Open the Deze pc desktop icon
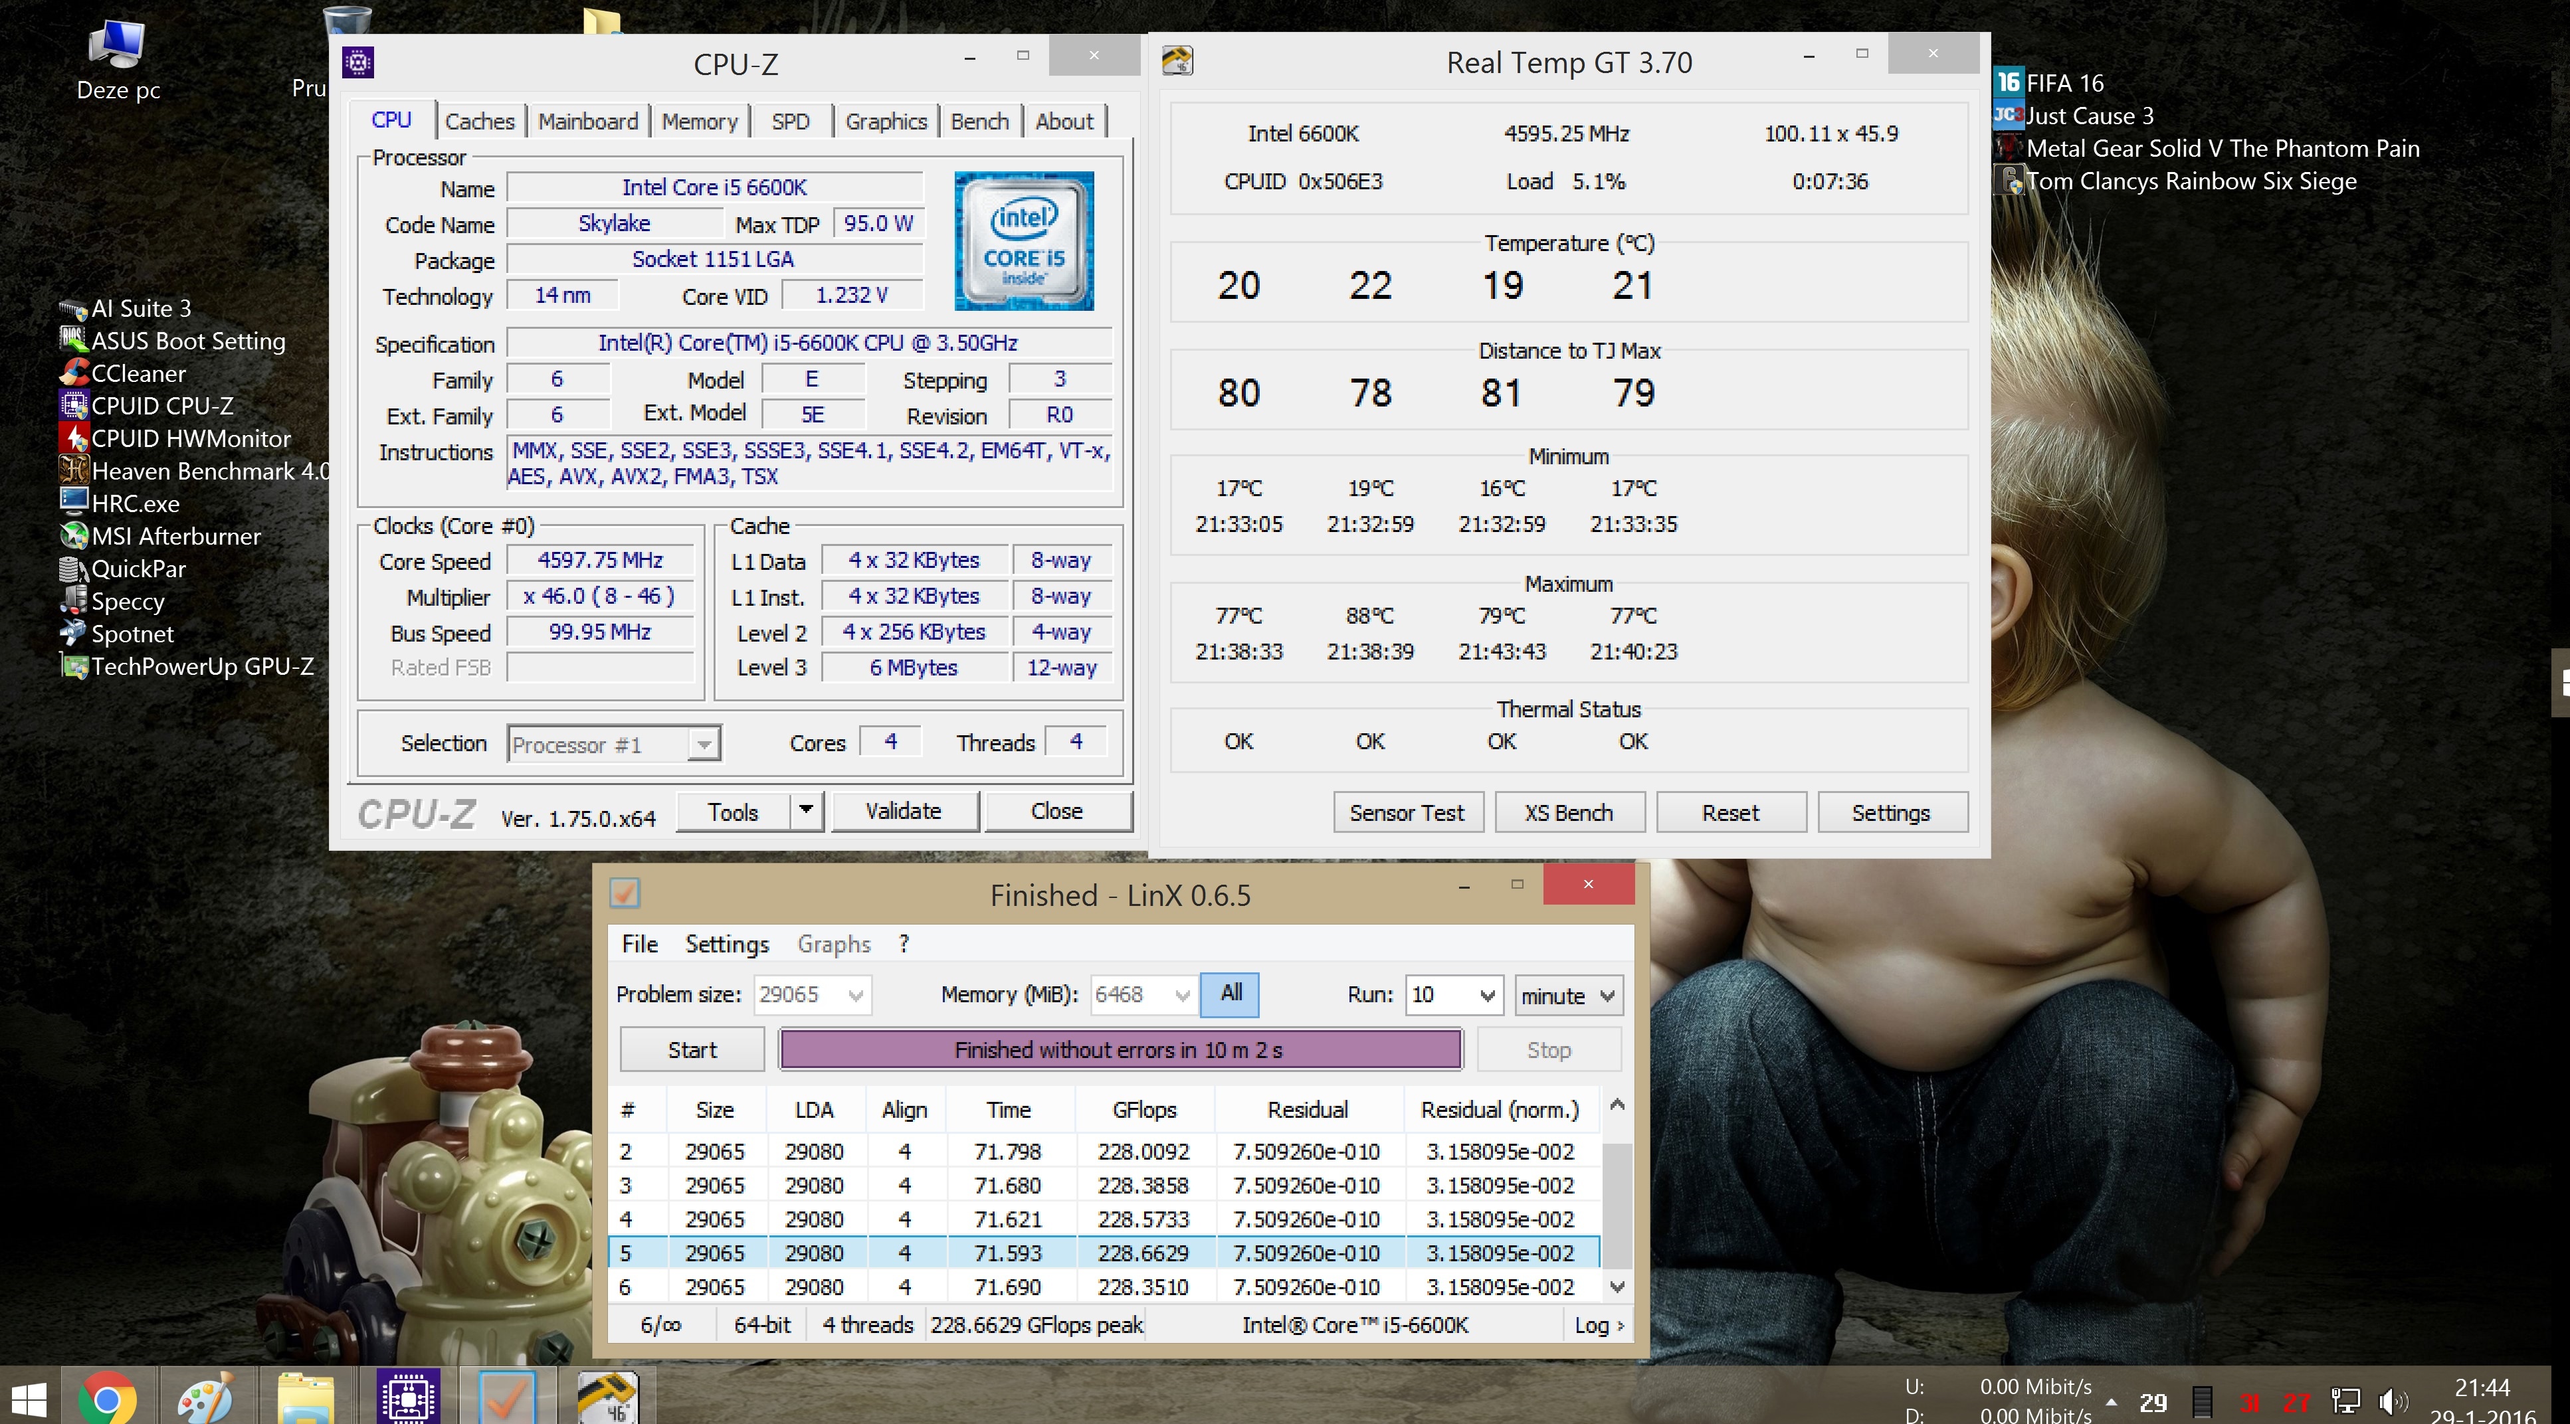Viewport: 2570px width, 1424px height. (x=118, y=55)
